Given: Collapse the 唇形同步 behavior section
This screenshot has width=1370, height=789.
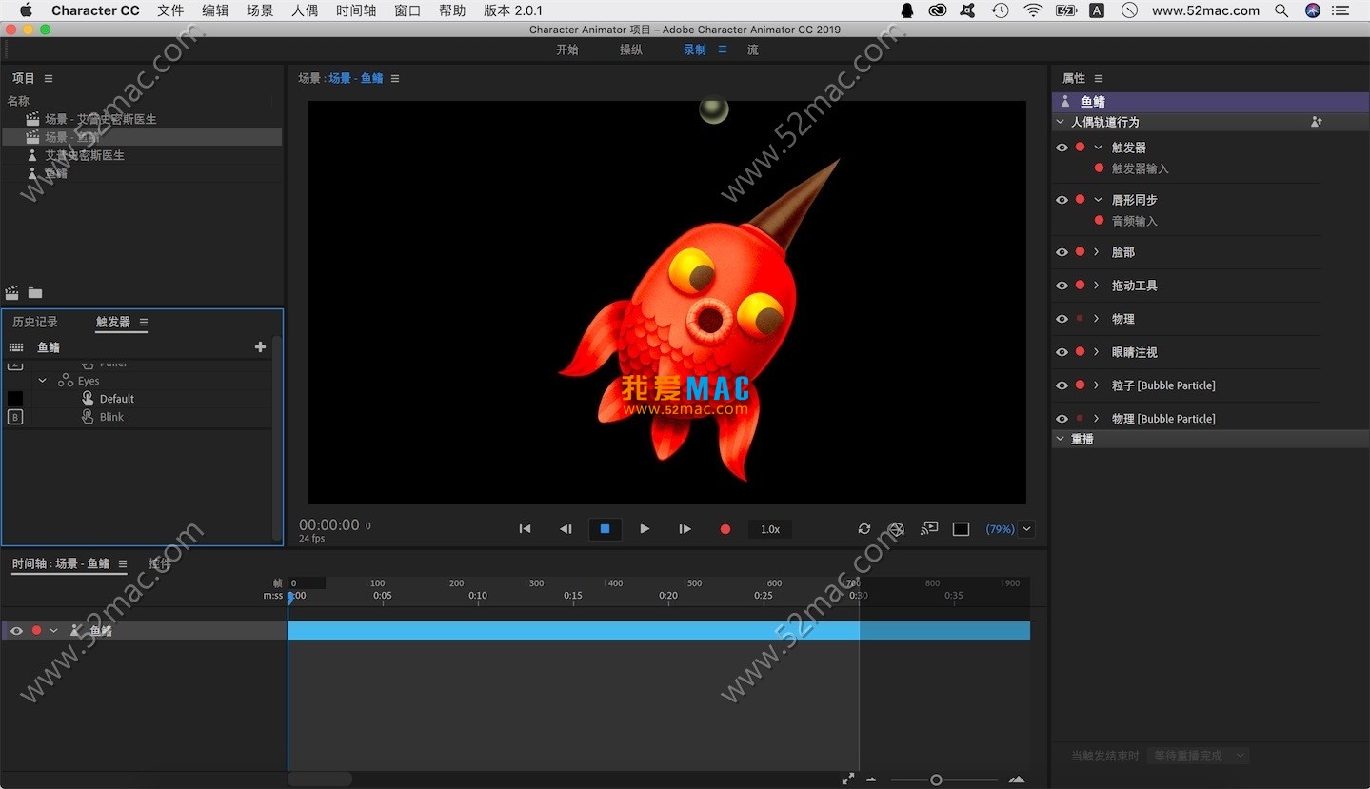Looking at the screenshot, I should click(1098, 200).
